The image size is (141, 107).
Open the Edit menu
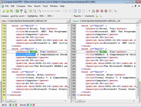click(13, 6)
